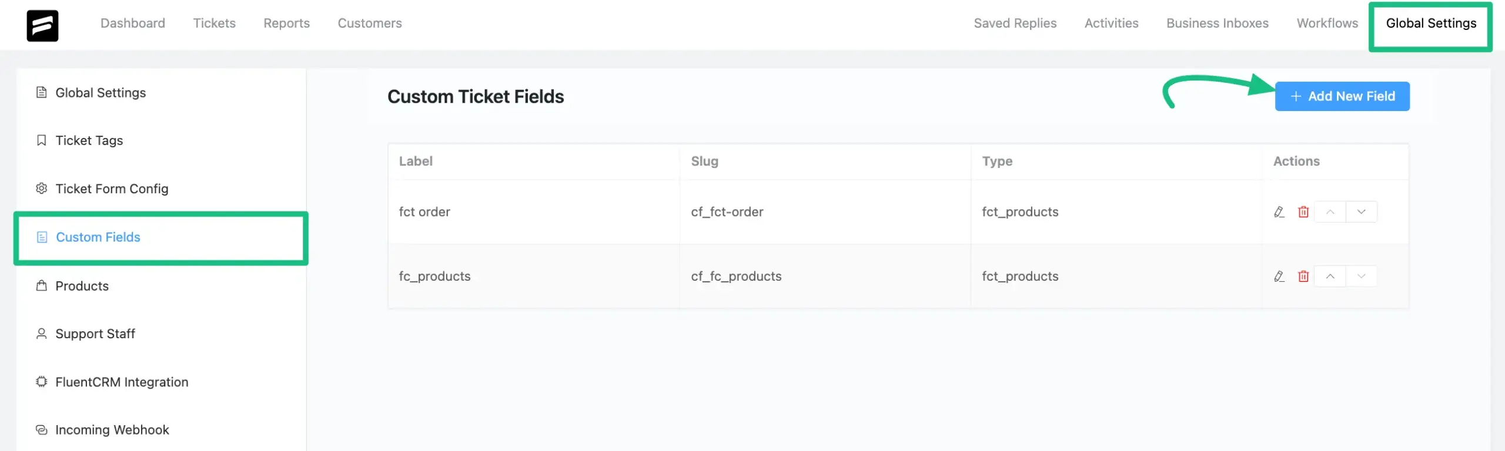Select Custom Fields in sidebar

[x=98, y=237]
